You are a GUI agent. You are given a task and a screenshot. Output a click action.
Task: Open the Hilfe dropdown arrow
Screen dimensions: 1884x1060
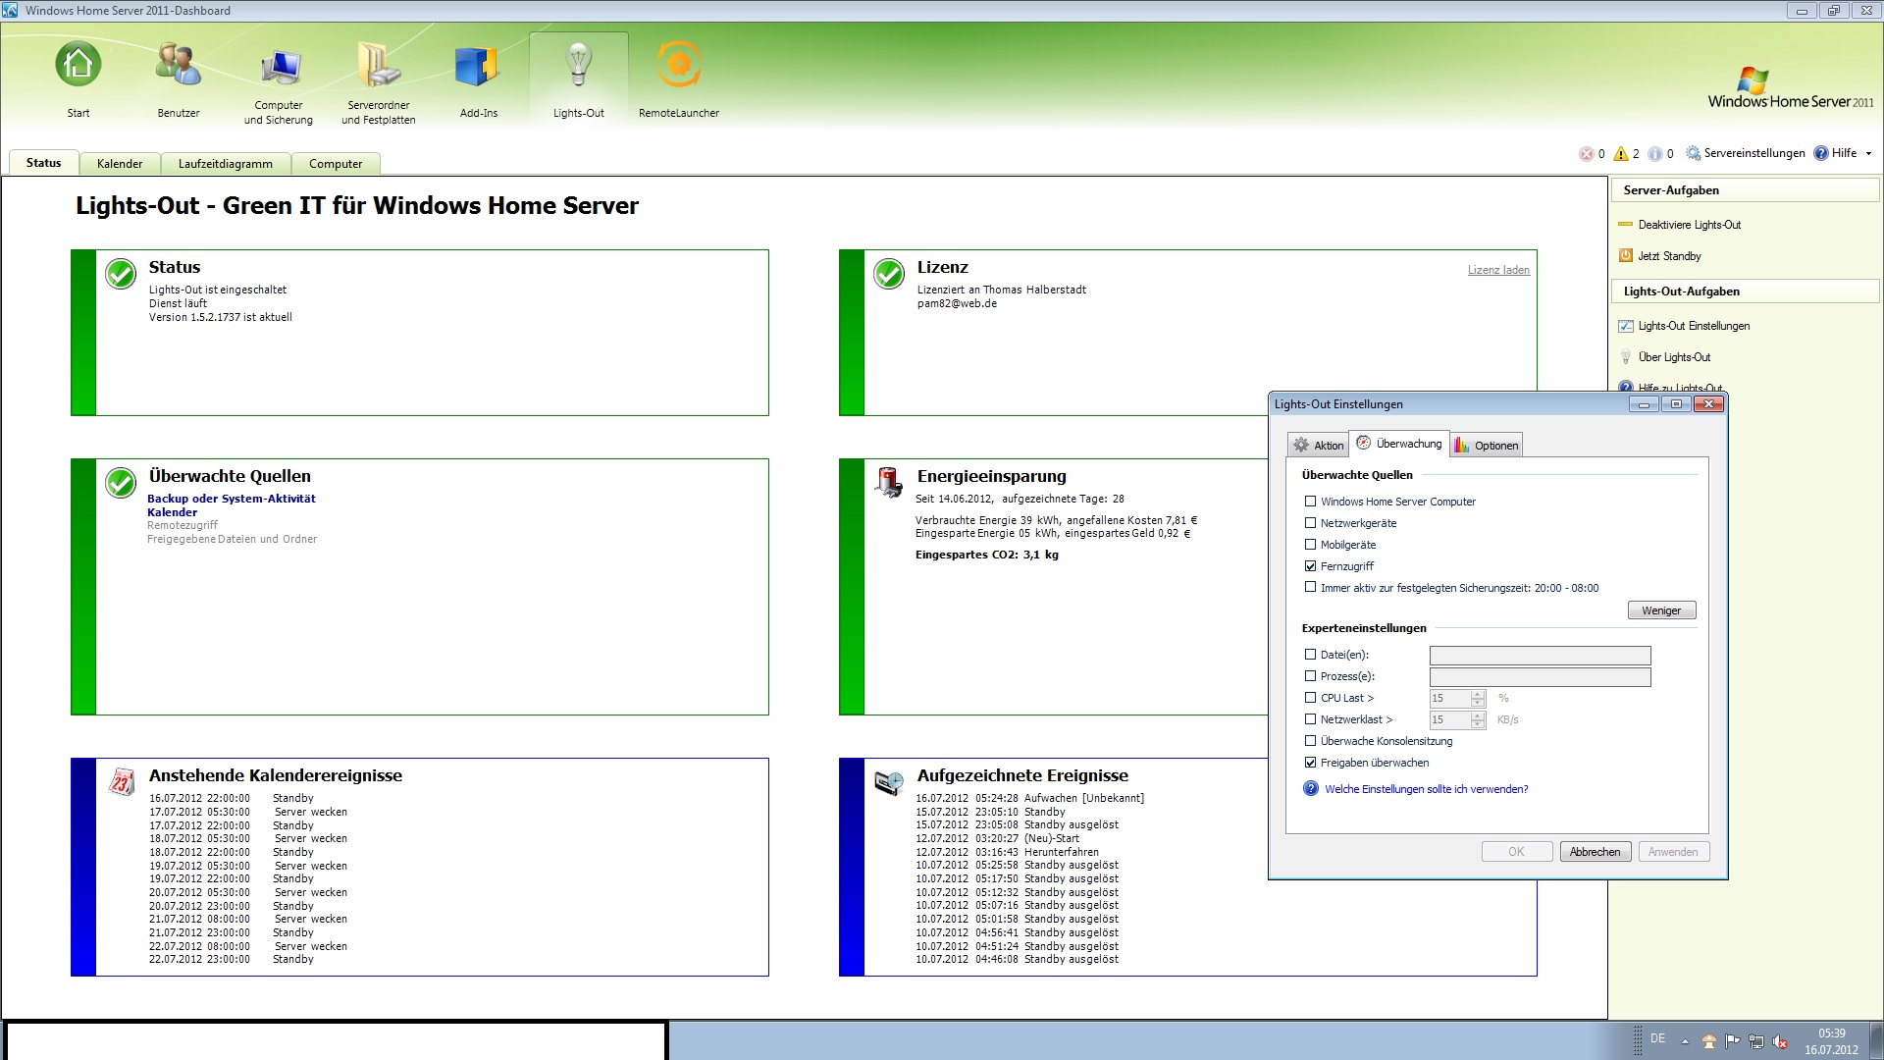[1868, 153]
